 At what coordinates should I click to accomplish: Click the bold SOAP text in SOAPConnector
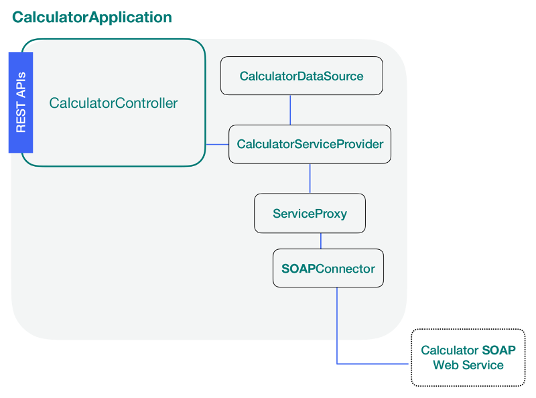[x=297, y=269]
